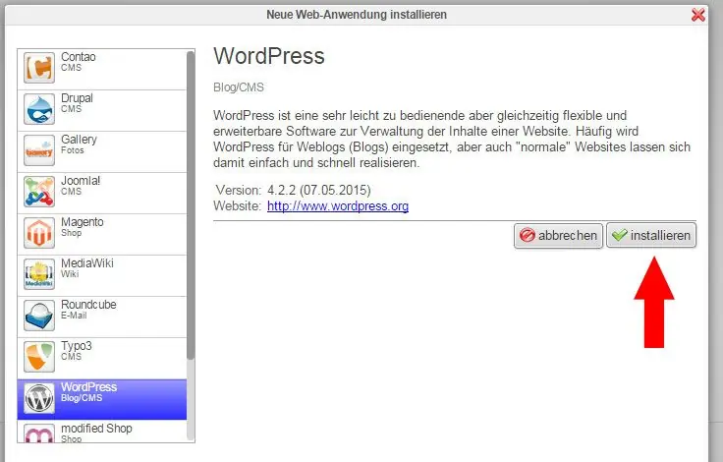
Task: Select the Drupal list entry name
Action: tap(77, 98)
